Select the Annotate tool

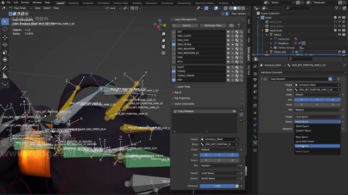pos(5,68)
